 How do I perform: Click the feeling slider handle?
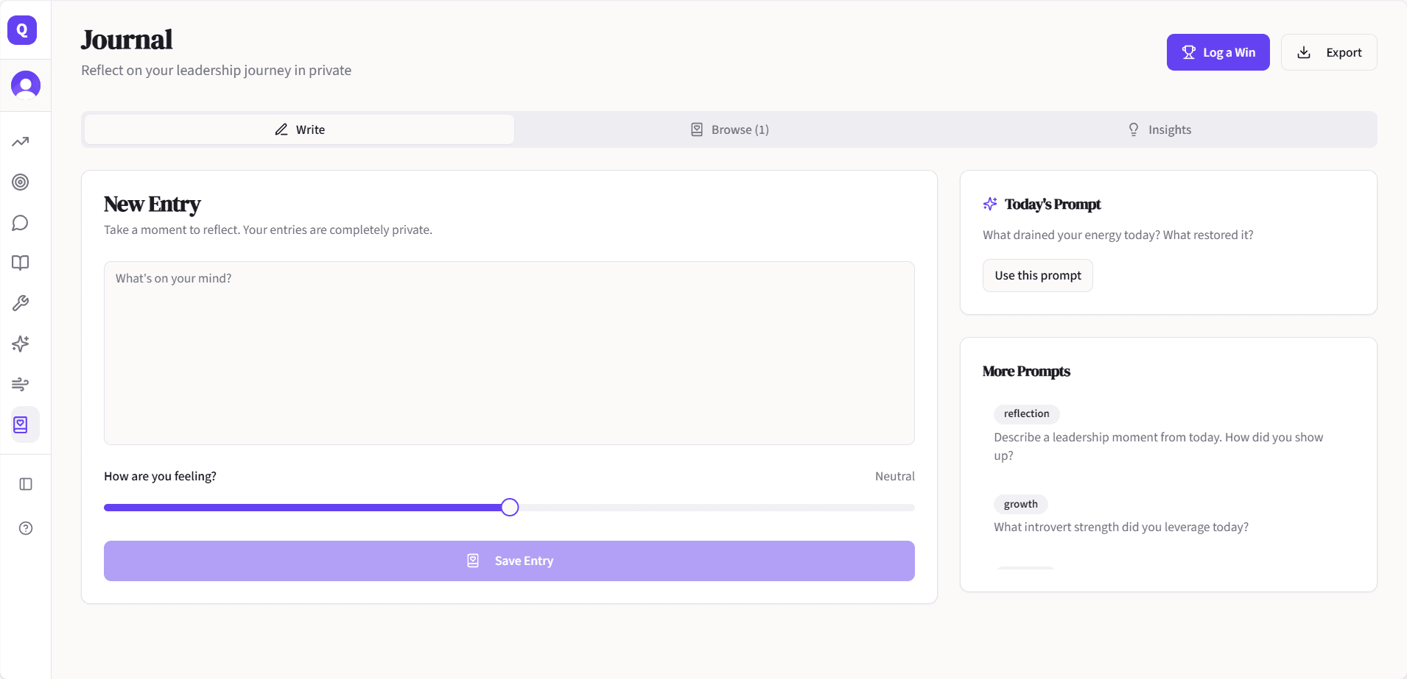coord(510,508)
